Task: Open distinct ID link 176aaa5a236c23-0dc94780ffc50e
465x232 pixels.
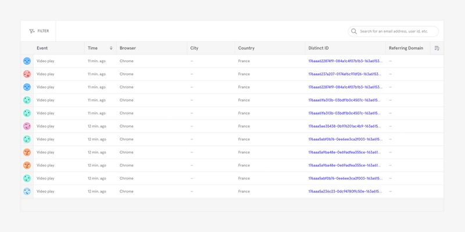Action: [x=345, y=191]
